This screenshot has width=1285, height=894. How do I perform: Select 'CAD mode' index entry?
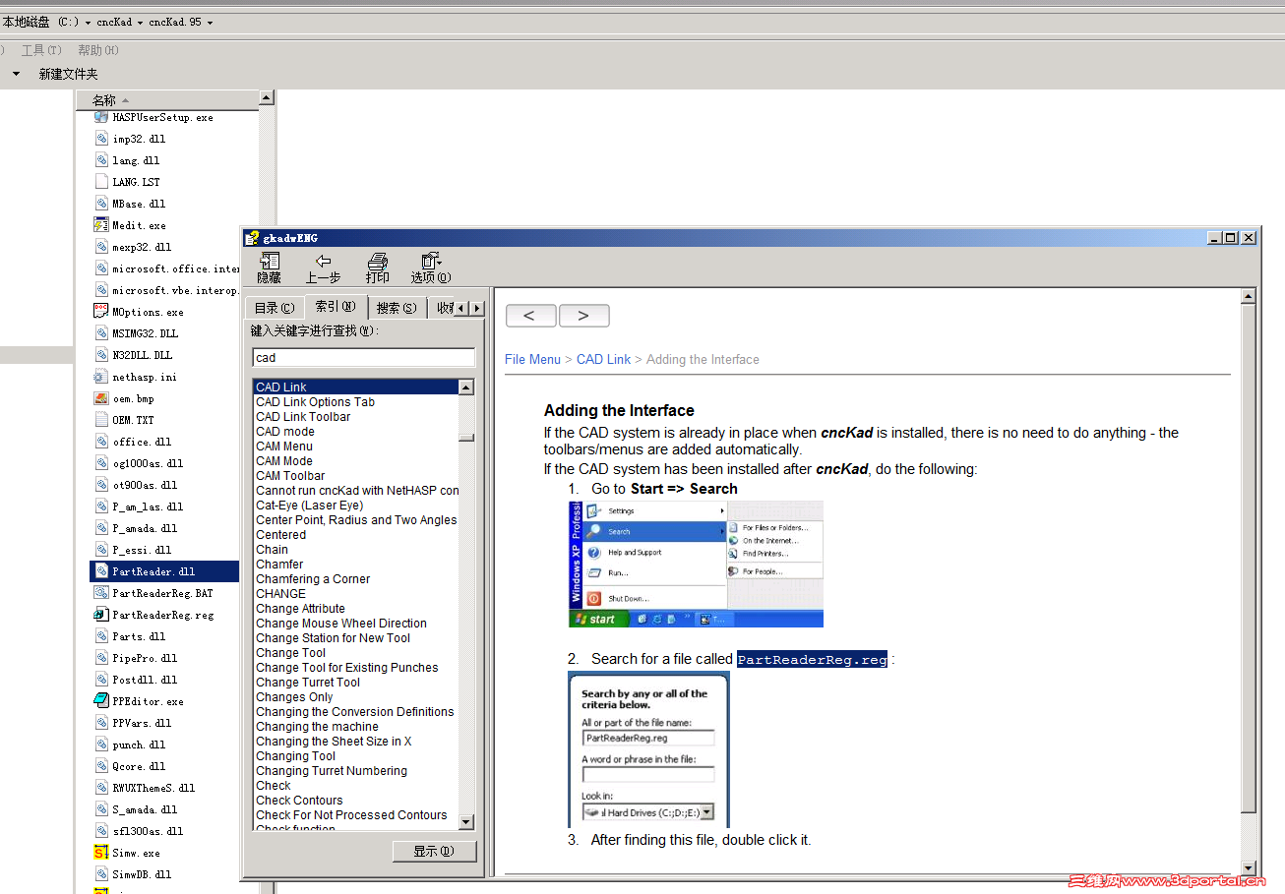point(285,432)
